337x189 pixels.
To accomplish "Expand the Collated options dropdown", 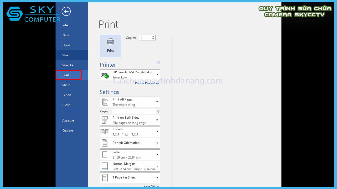I will point(130,132).
